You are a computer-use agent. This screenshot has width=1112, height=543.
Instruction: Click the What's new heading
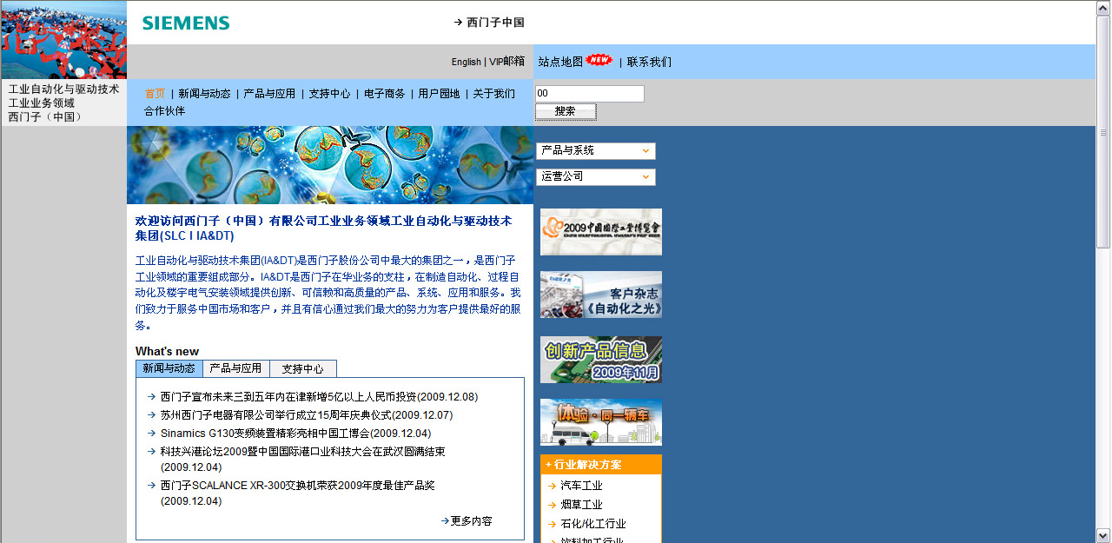(167, 352)
